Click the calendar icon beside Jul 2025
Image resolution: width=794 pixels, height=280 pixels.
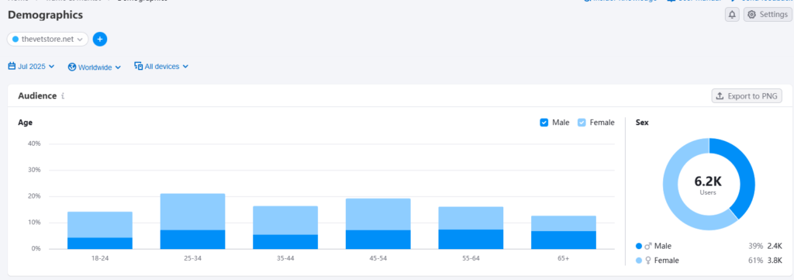pos(12,66)
